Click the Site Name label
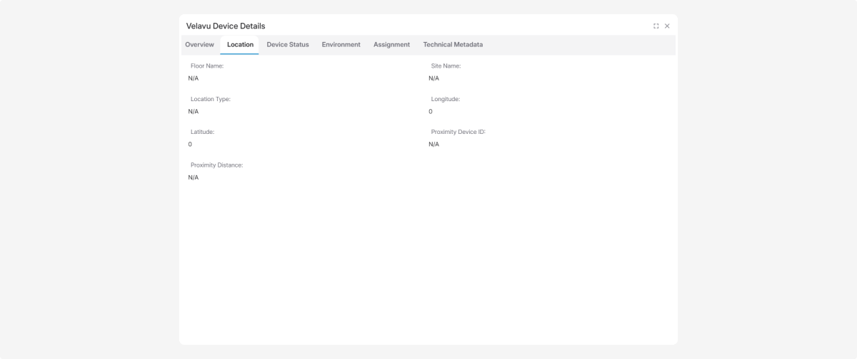 click(446, 66)
